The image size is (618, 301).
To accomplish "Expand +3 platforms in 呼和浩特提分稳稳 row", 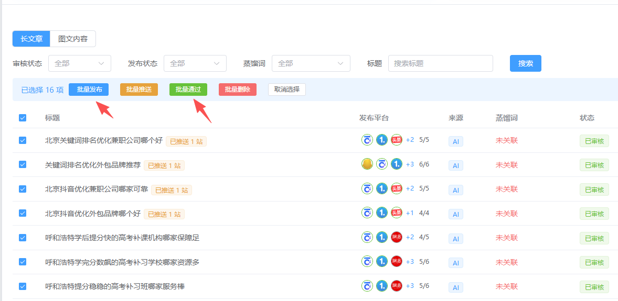I will point(410,286).
